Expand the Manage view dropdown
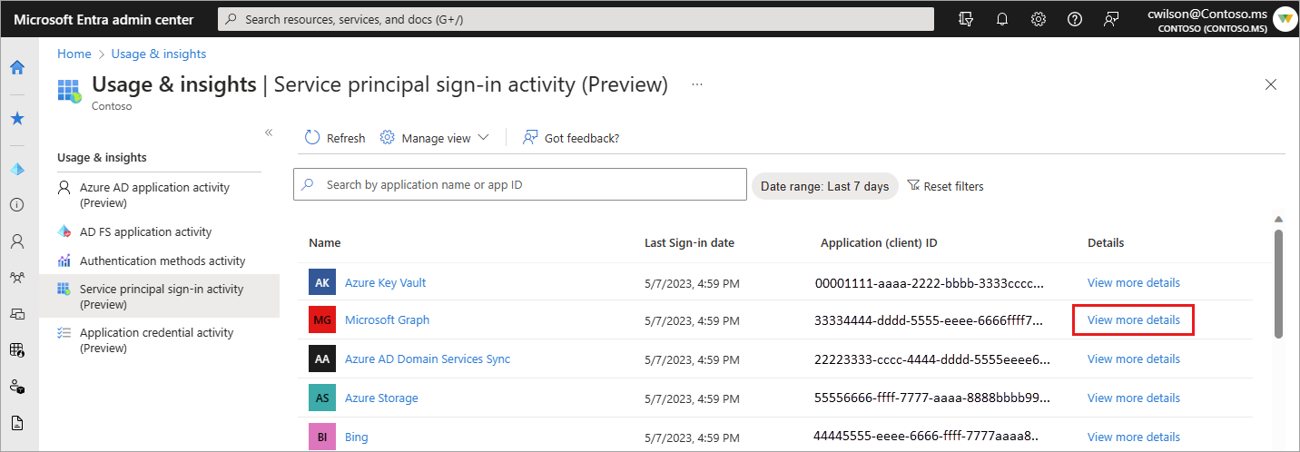This screenshot has height=452, width=1300. point(435,138)
